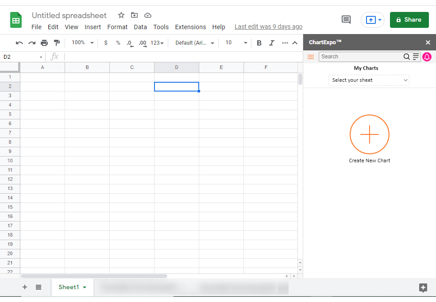Click the select-all corner box

pos(10,67)
